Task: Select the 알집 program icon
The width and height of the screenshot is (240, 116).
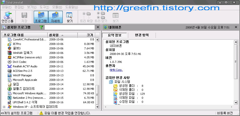Action: (x=10, y=84)
